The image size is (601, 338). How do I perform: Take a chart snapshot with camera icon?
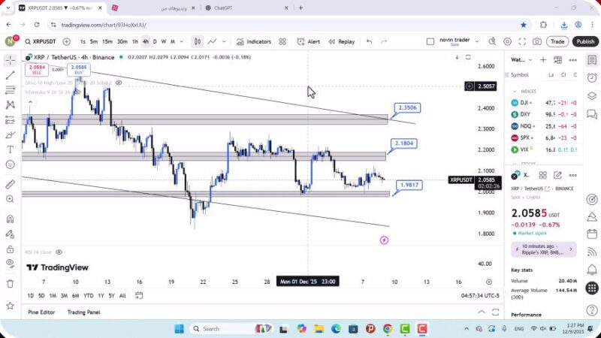click(536, 41)
